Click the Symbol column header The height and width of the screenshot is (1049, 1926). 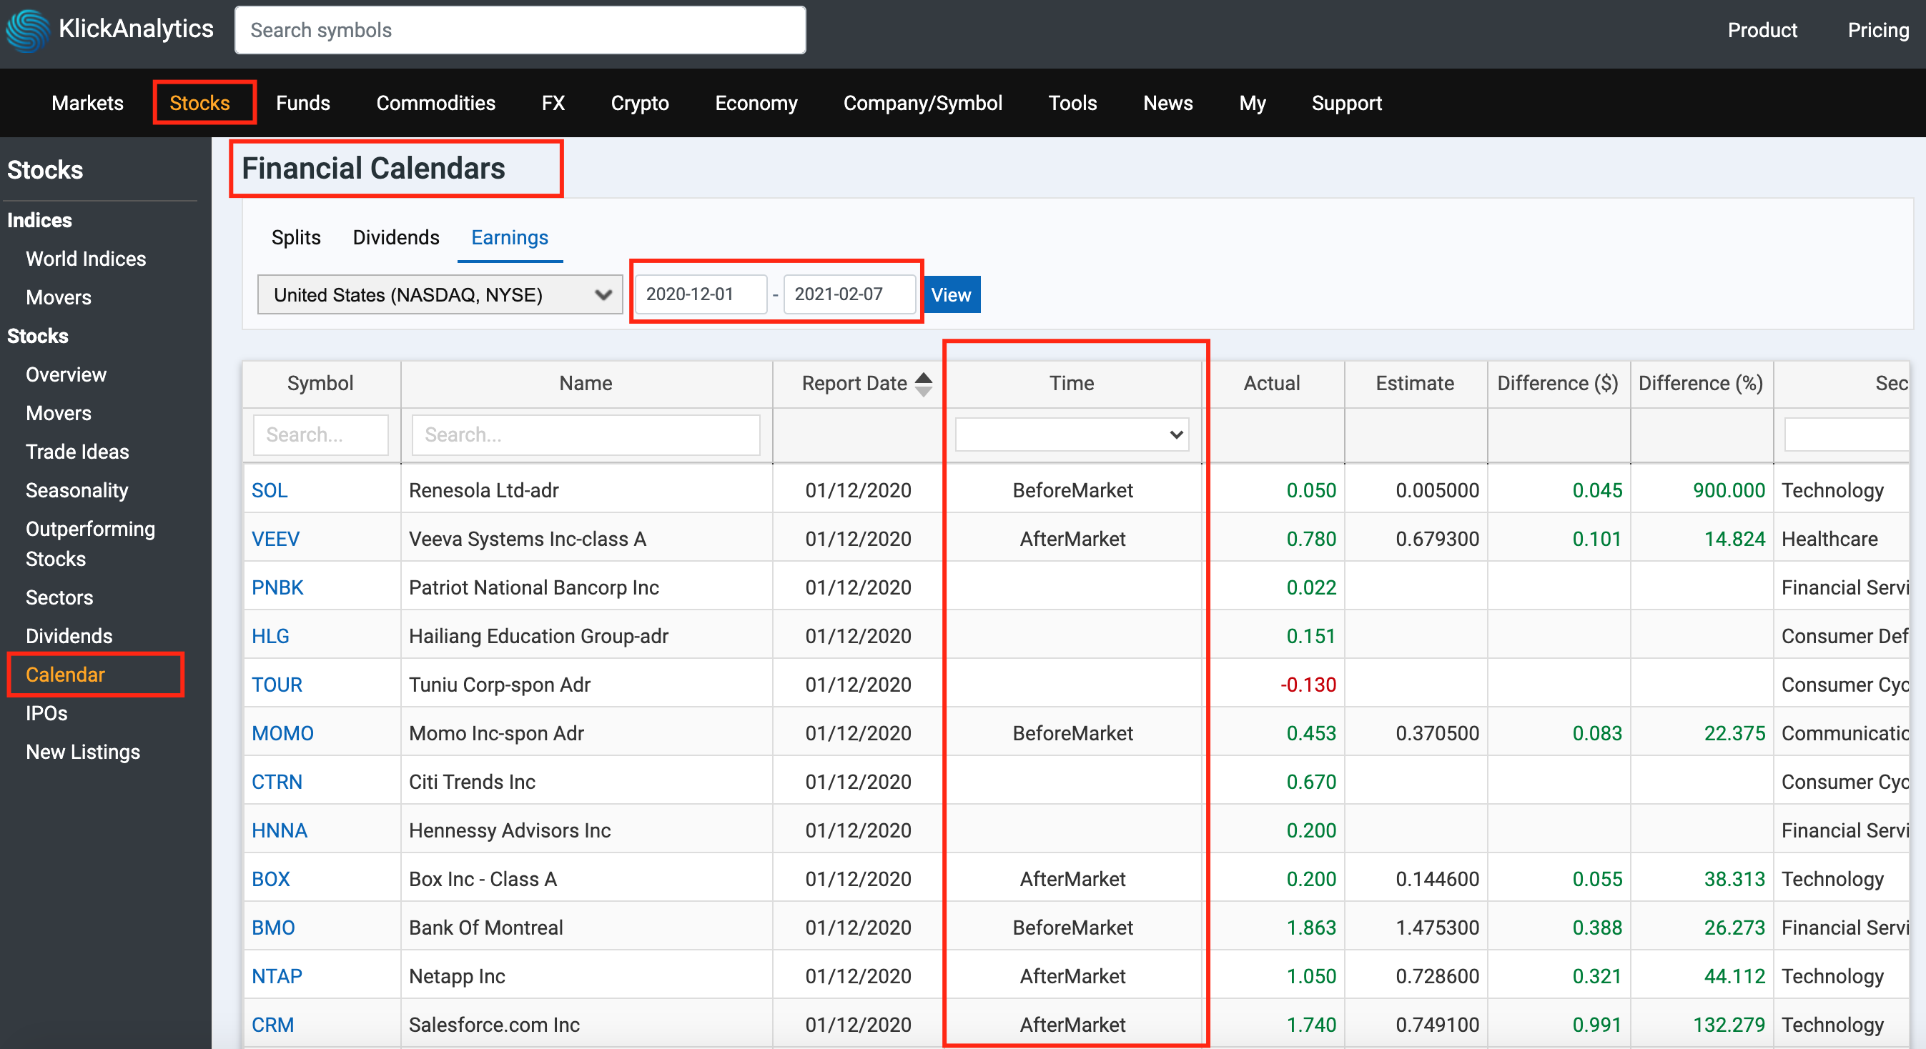pyautogui.click(x=320, y=383)
